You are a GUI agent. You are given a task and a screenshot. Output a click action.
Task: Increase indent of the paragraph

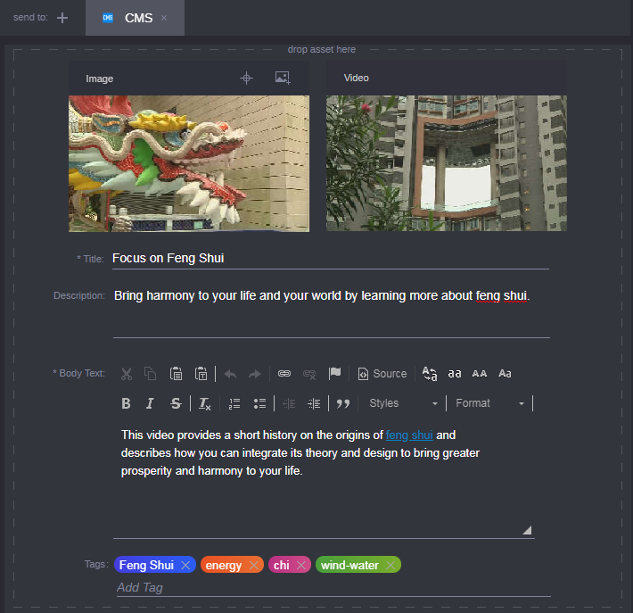click(314, 403)
